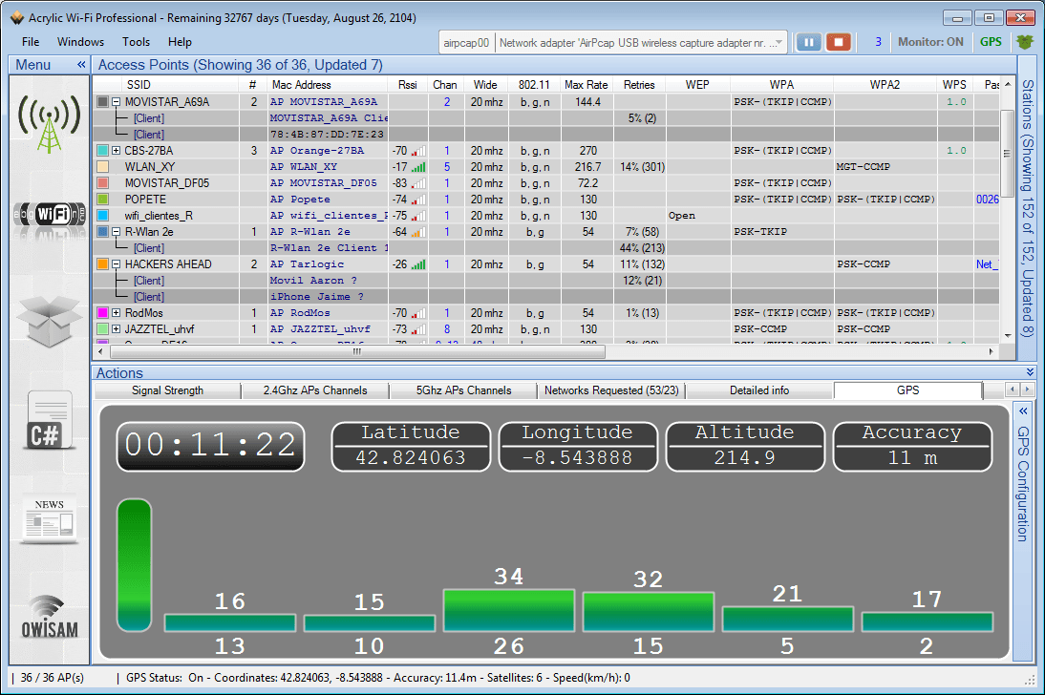Screen dimensions: 1045x695
Task: Click the color swatch for MOVISTAR_A69A
Action: click(x=102, y=102)
